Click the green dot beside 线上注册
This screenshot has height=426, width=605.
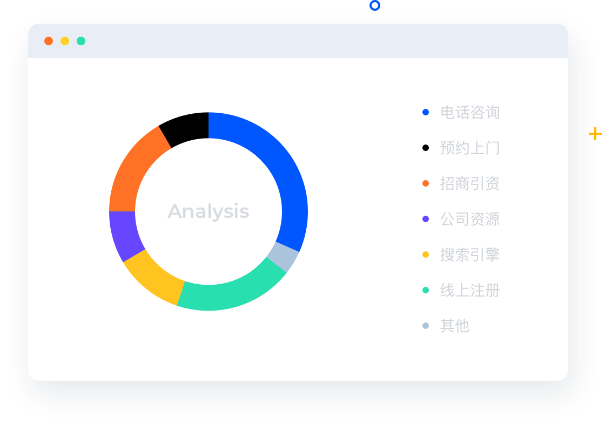point(426,290)
